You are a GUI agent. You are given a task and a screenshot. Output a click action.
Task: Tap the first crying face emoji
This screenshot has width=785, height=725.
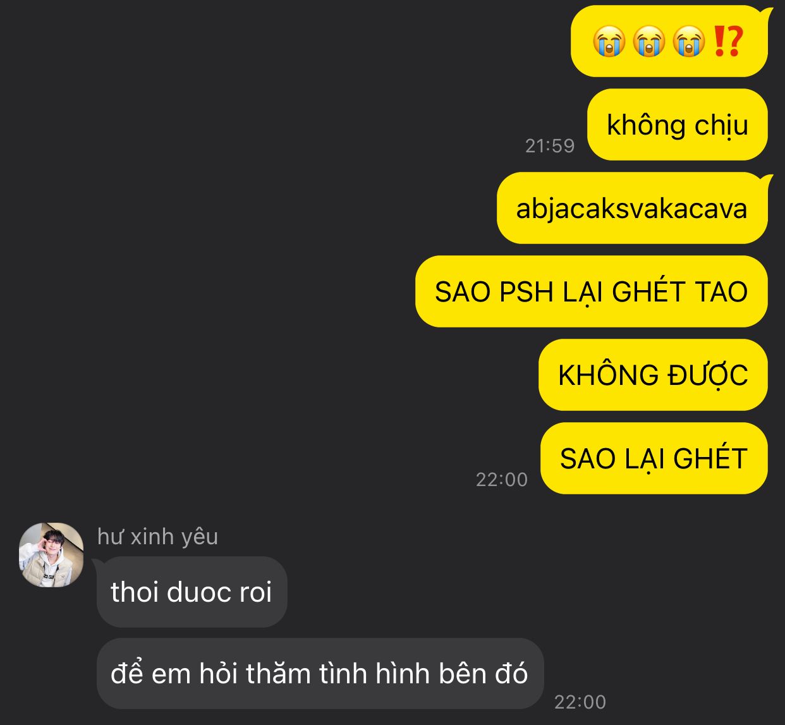[609, 42]
